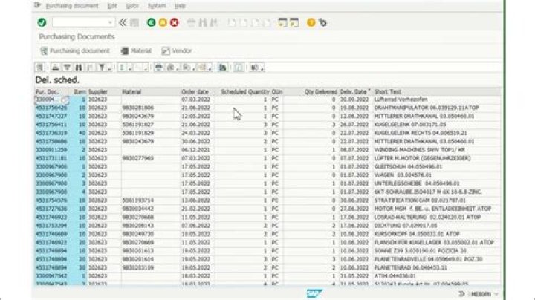Open the yellow Help icon
535x300 pixels.
point(311,23)
